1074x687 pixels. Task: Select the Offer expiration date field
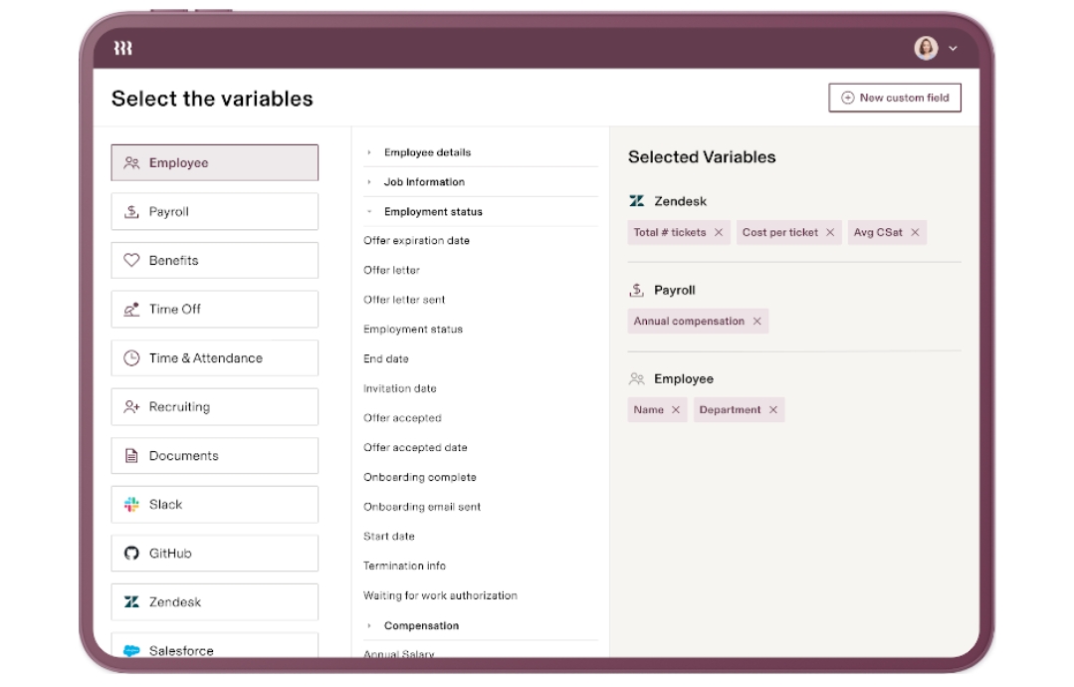(x=416, y=241)
